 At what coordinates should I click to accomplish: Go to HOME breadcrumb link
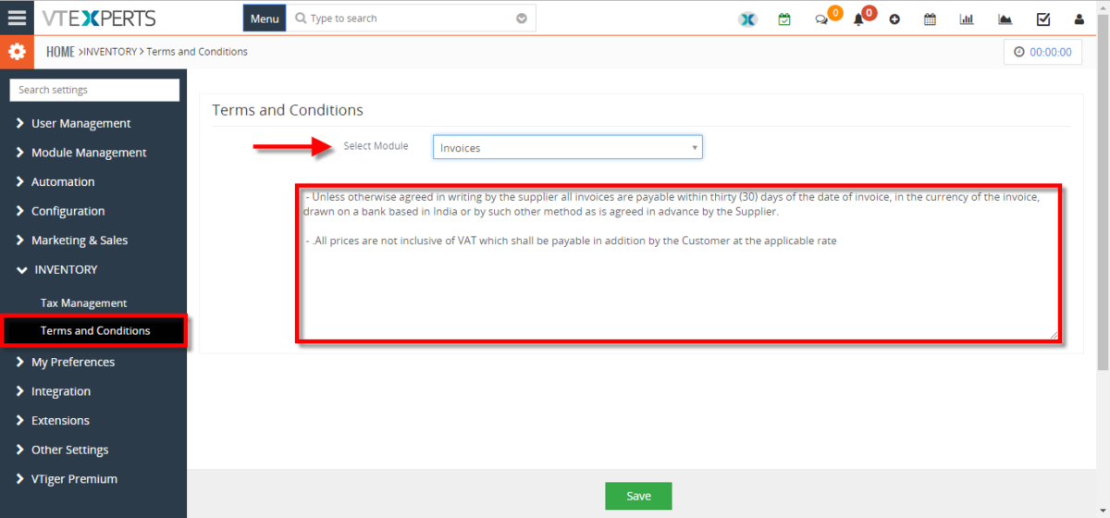(x=60, y=52)
